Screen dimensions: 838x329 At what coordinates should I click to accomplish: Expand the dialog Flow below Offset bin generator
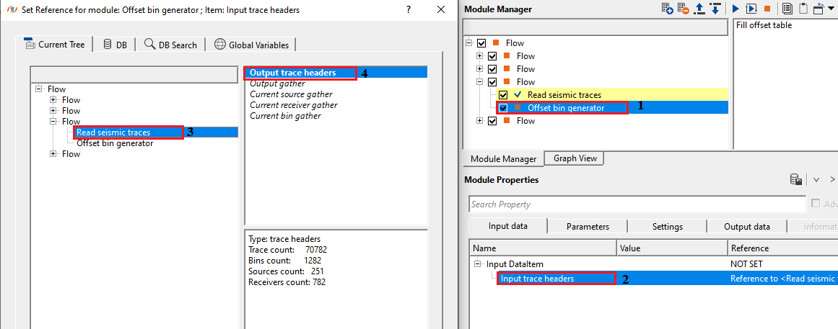pyautogui.click(x=53, y=153)
